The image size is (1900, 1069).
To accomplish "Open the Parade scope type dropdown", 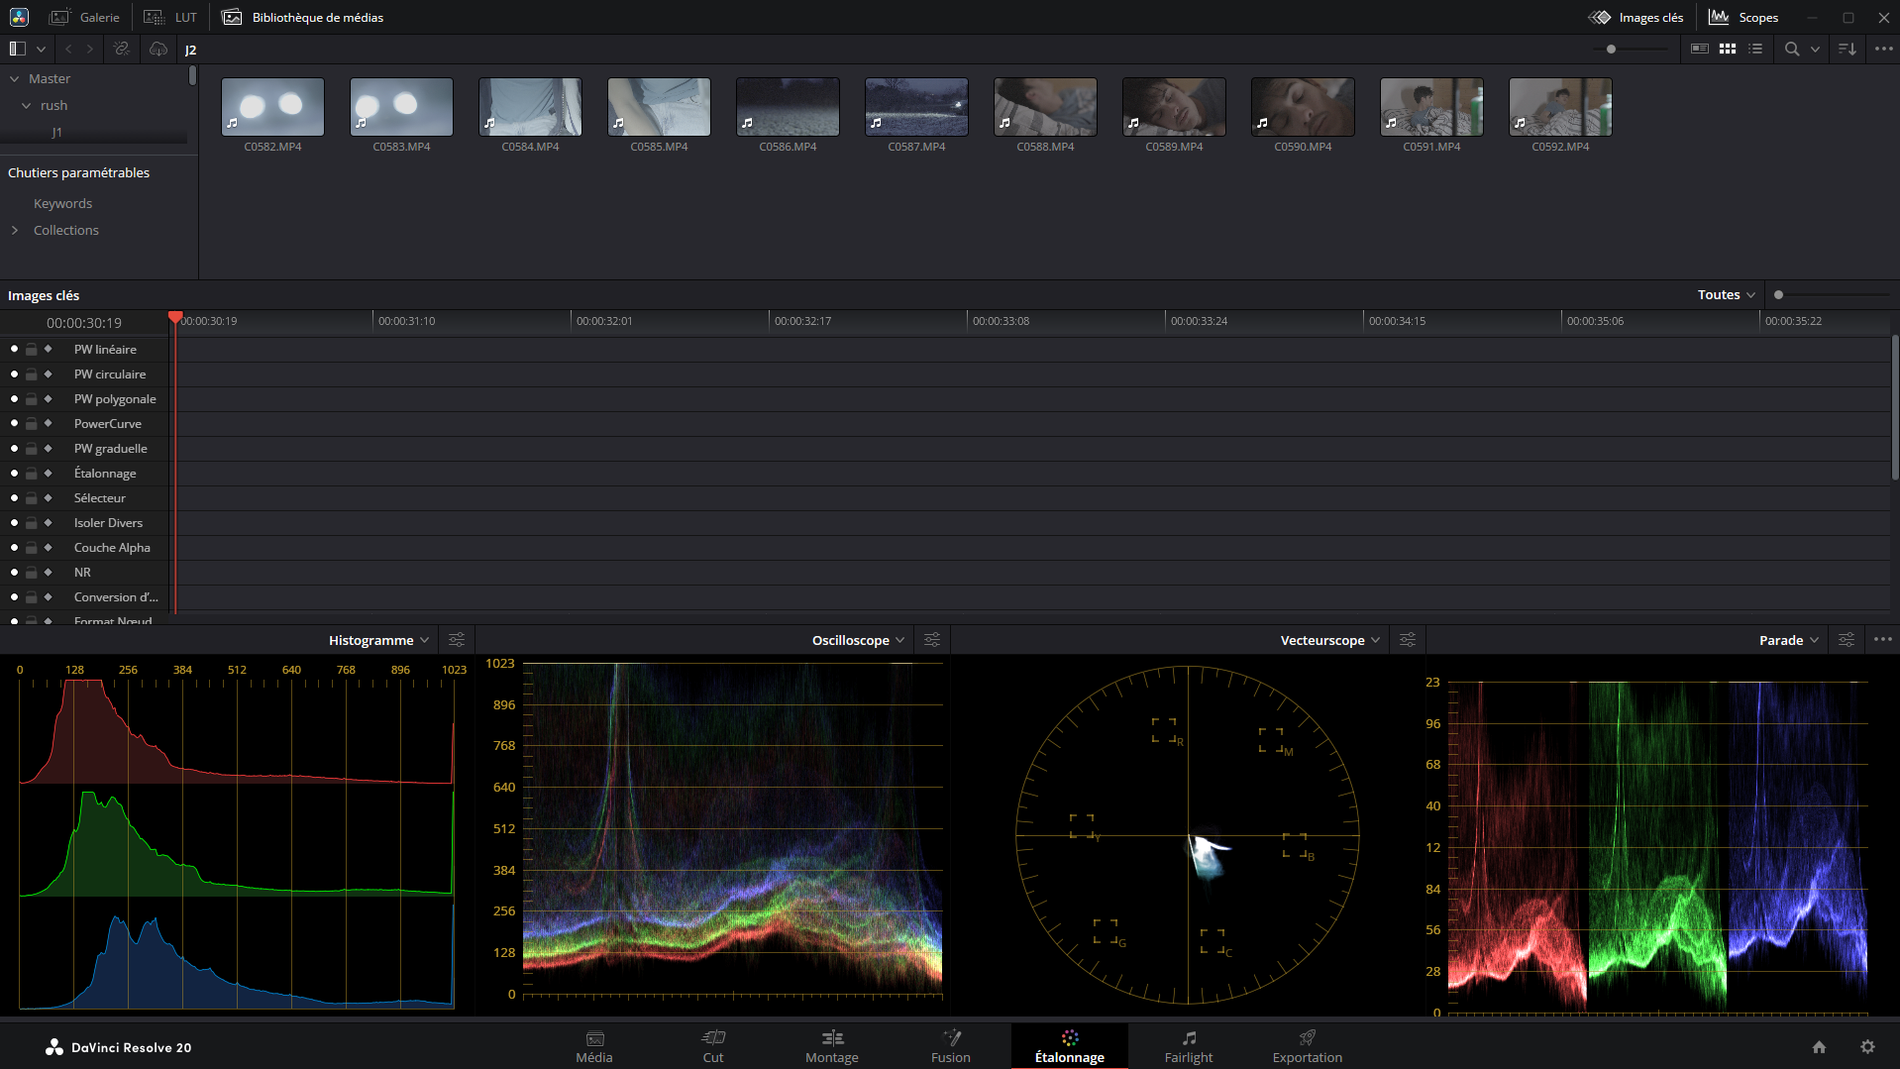I will (x=1788, y=640).
